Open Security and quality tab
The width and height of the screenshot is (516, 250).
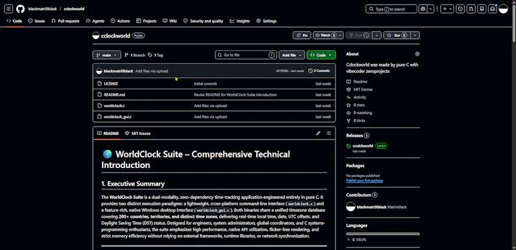pos(203,21)
